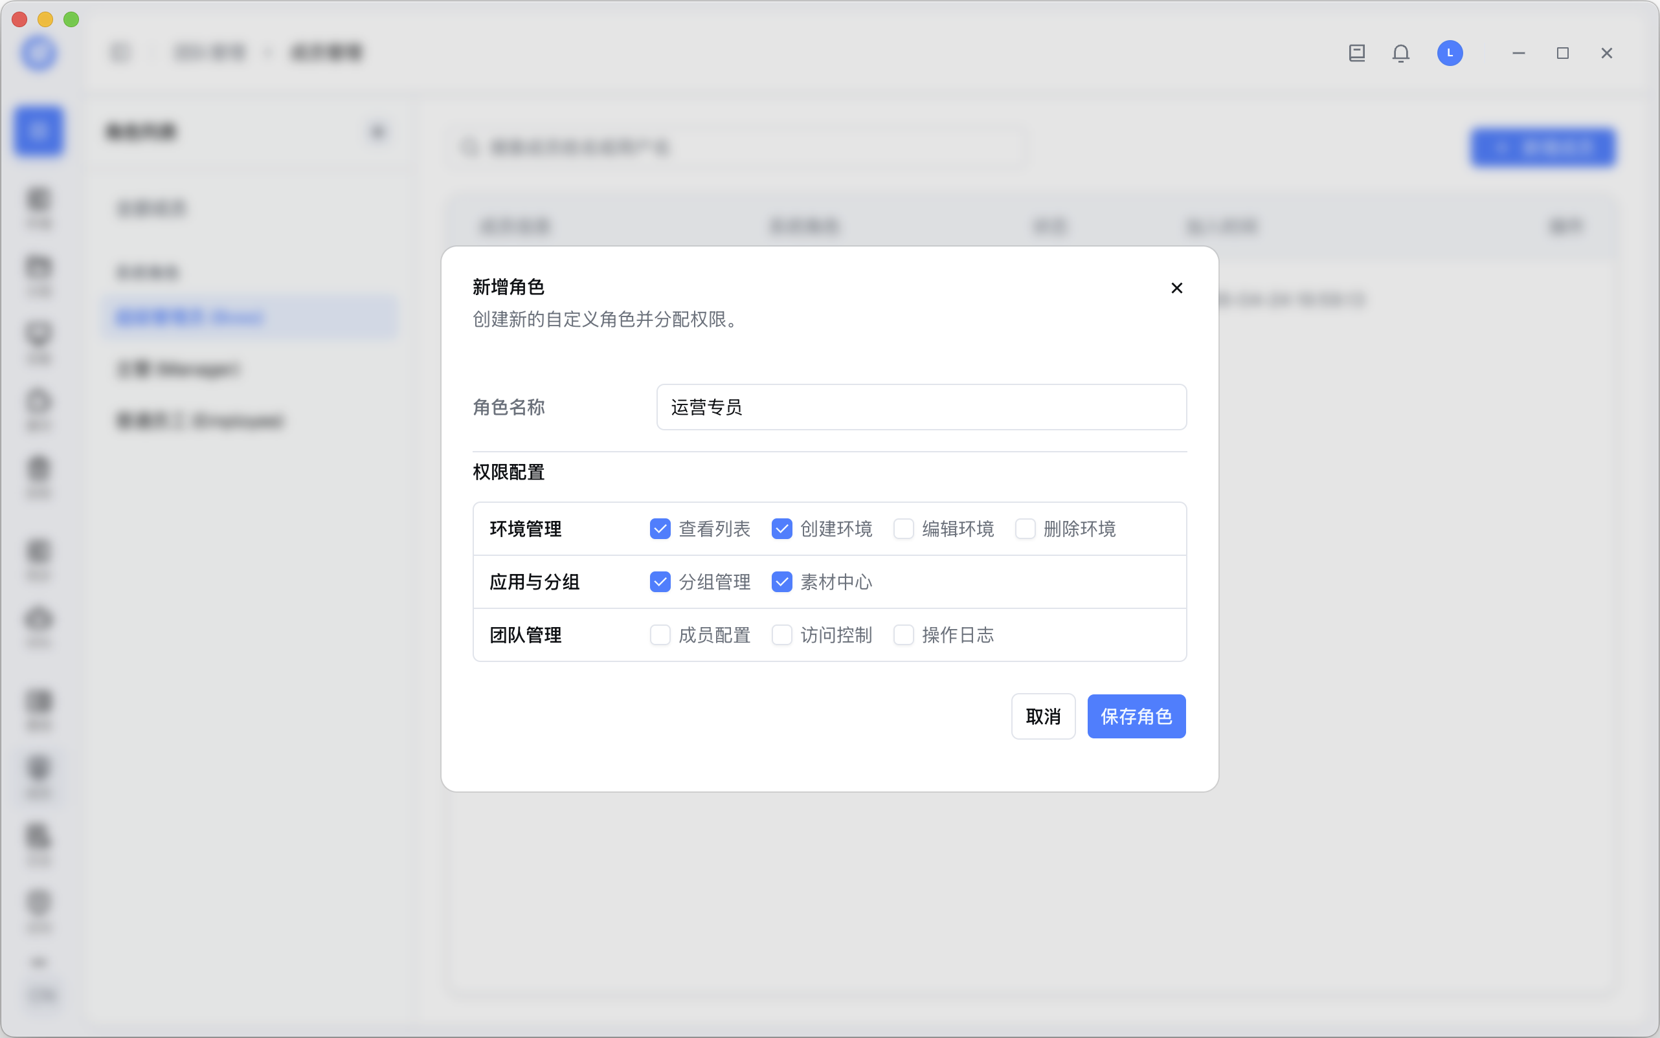
Task: Click the document/notes icon in header
Action: tap(1356, 53)
